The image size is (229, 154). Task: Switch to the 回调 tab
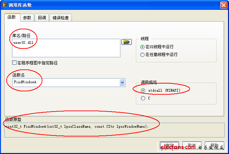42,18
